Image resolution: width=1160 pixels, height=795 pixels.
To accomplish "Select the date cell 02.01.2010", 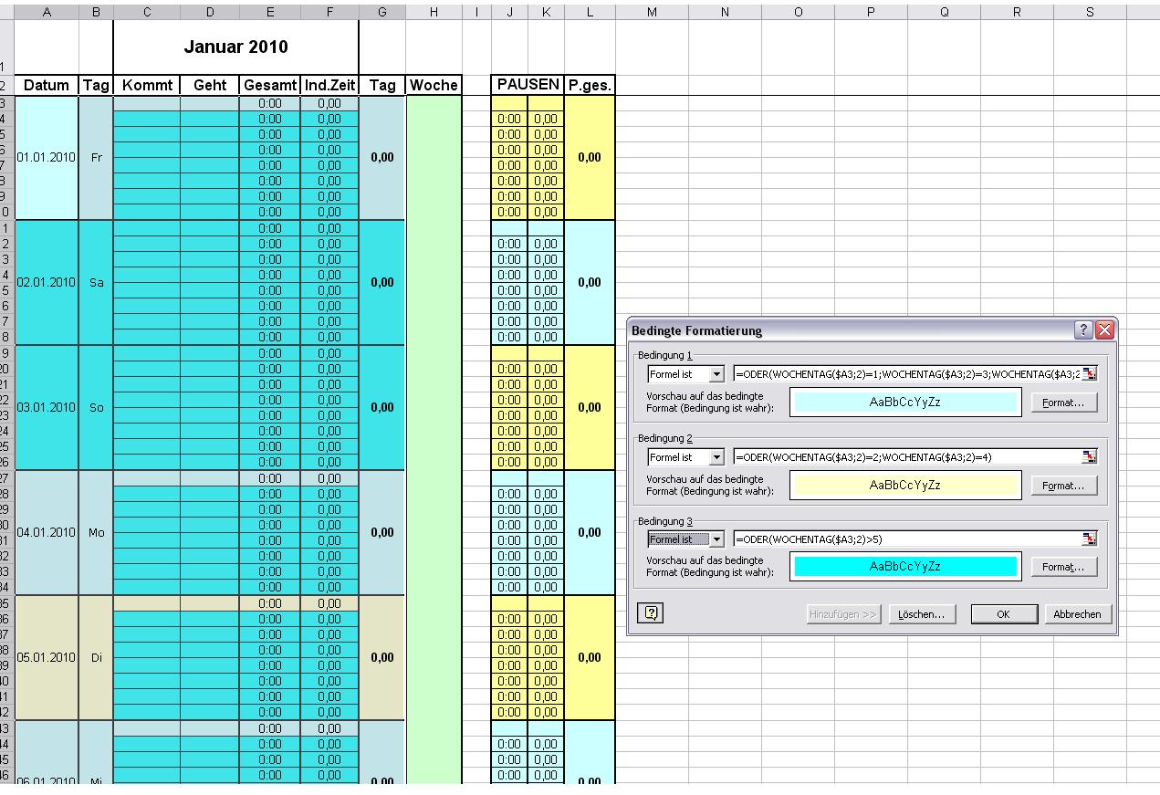I will [x=47, y=282].
